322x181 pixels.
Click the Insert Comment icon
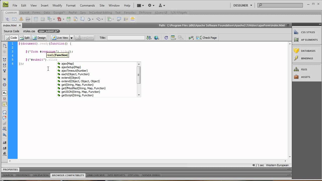pyautogui.click(x=82, y=19)
